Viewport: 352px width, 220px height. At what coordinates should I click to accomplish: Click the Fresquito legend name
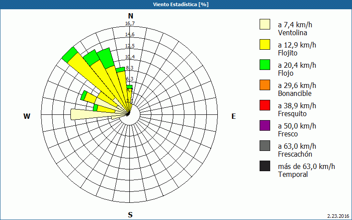292,114
